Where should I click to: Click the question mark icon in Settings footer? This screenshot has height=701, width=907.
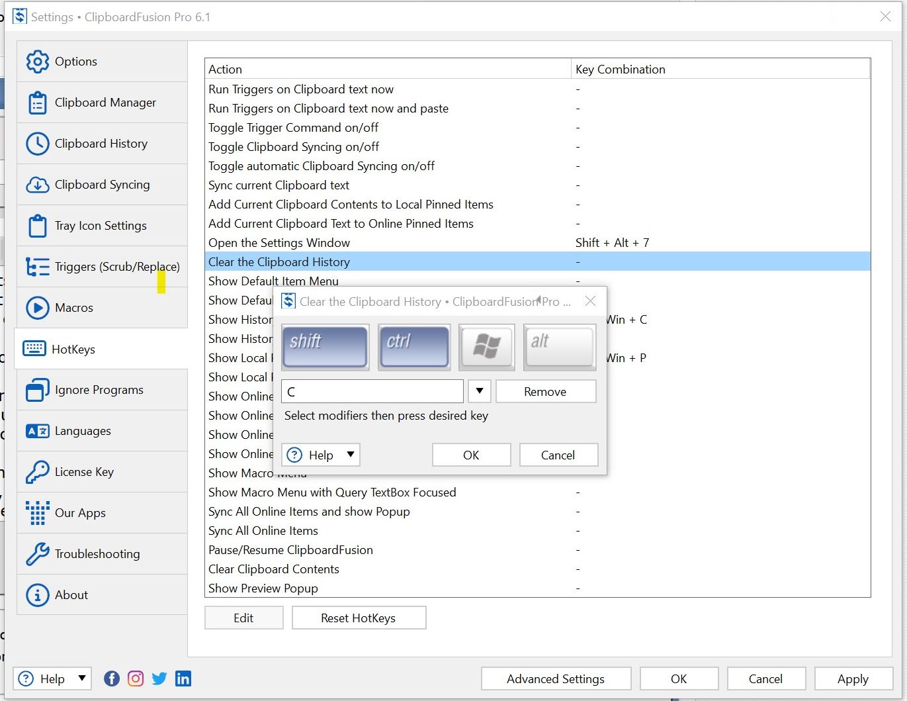click(26, 678)
